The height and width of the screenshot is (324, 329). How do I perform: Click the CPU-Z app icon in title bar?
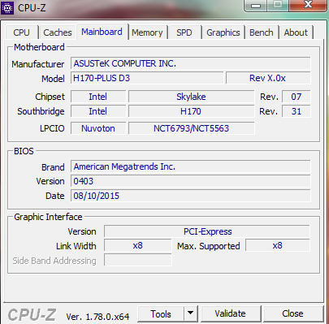coord(7,8)
